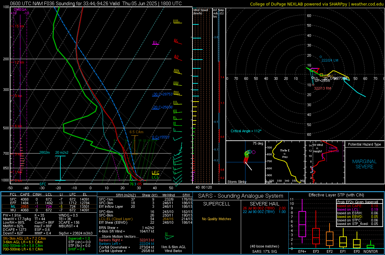Click the 75 deg slinky tilt value
This screenshot has width=385, height=255.
click(x=258, y=143)
